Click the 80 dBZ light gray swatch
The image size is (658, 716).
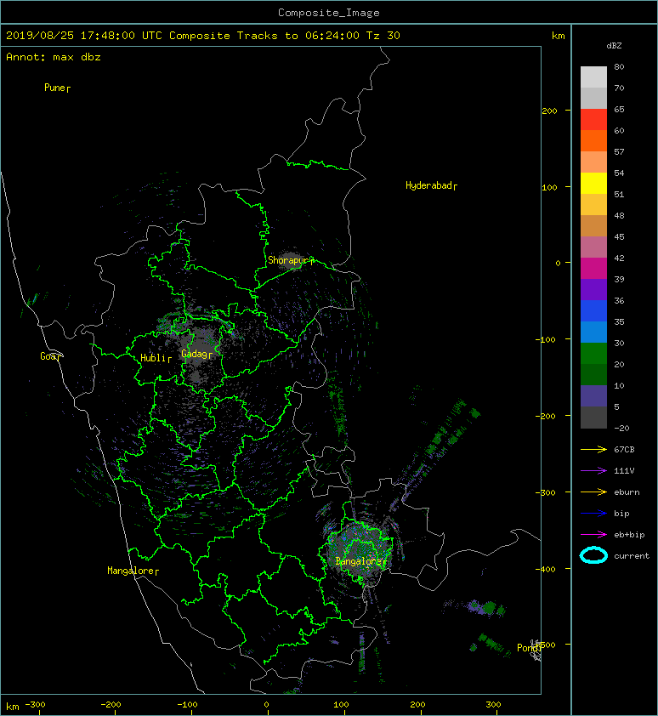coord(593,77)
